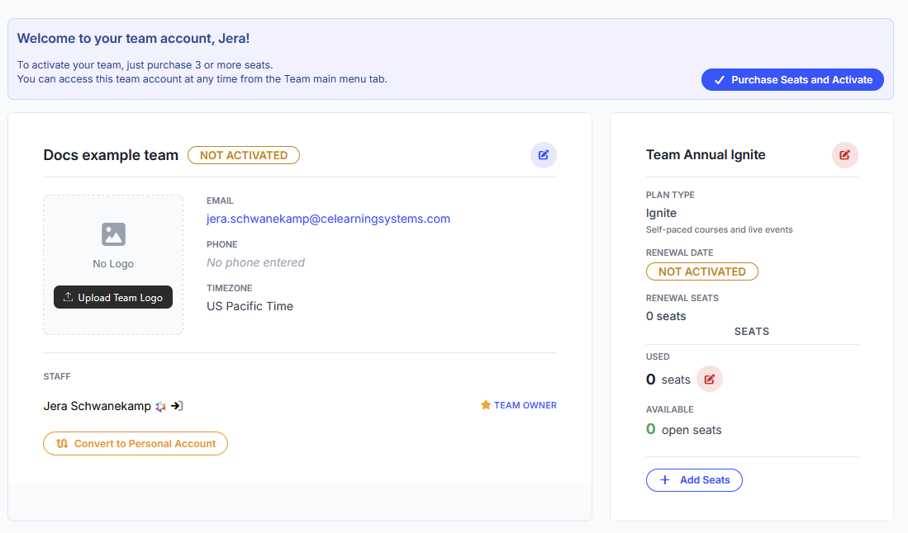Click NOT ACTIVATED badge beside team name
908x533 pixels.
tap(244, 155)
